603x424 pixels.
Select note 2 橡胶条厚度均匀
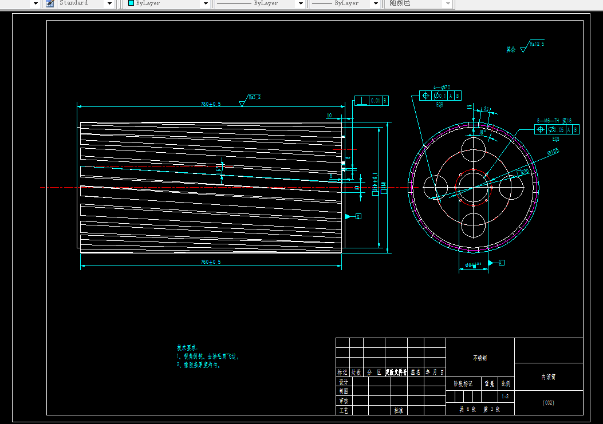[x=199, y=365]
